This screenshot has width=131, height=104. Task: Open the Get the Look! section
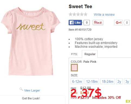(31, 98)
